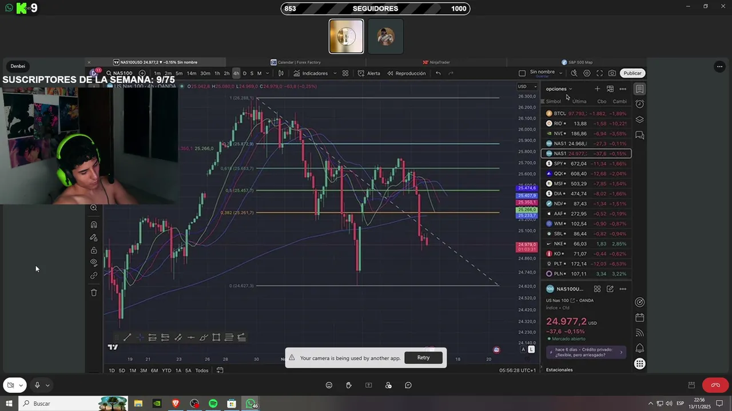This screenshot has width=732, height=411.
Task: Enter fullscreen mode for the chart
Action: click(x=599, y=73)
